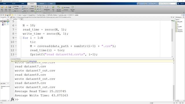The image size is (185, 104).
Task: Open the Save dropdown arrow
Action: click(x=10, y=11)
